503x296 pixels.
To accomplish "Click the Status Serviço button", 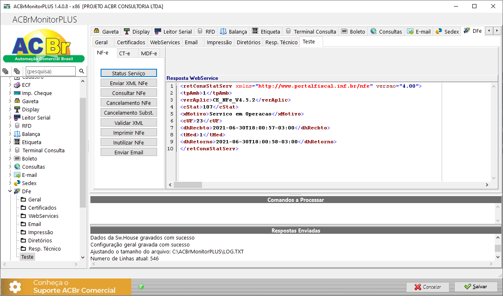I will tap(129, 73).
